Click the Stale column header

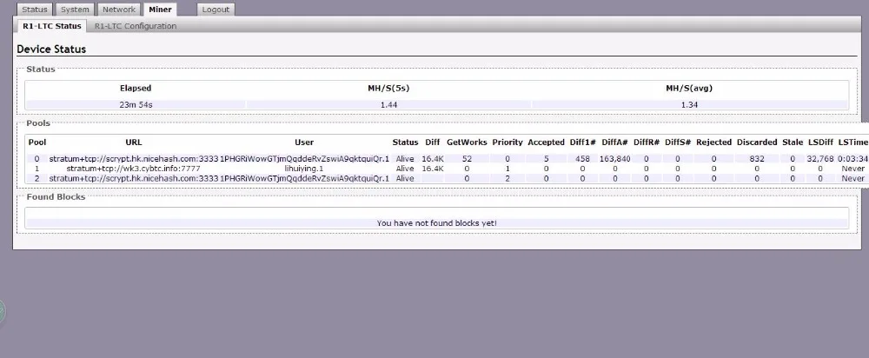tap(793, 143)
